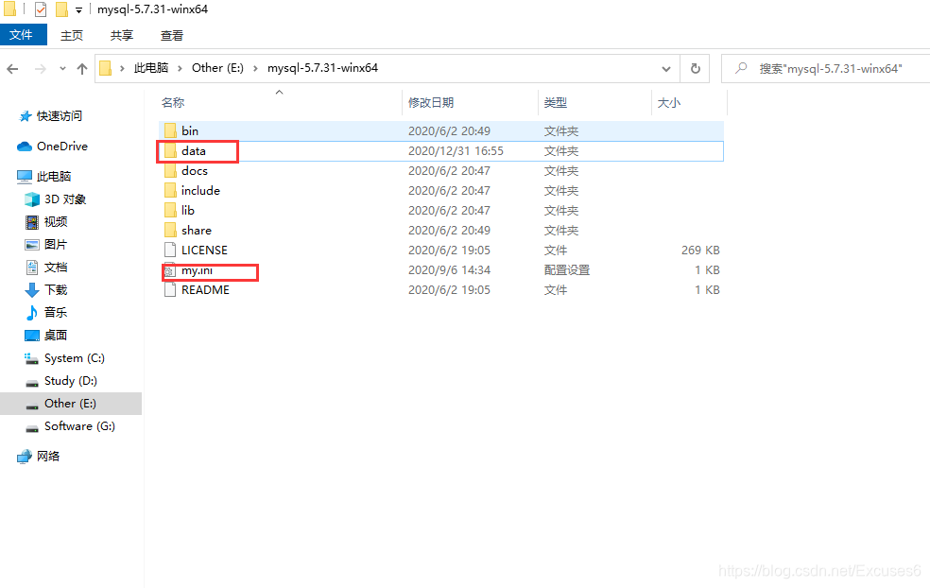
Task: Sort by the 修改日期 column header
Action: 431,103
